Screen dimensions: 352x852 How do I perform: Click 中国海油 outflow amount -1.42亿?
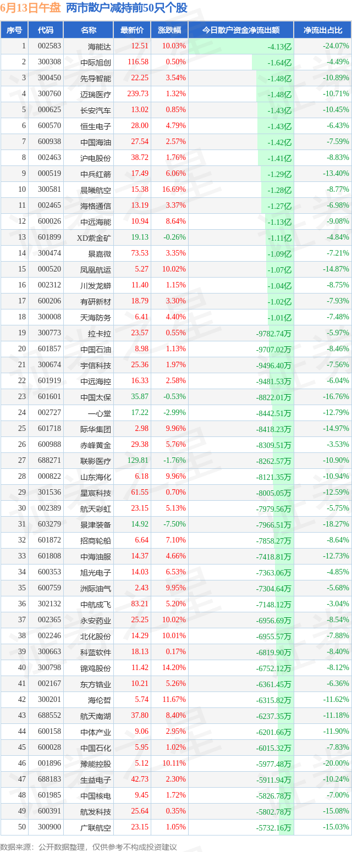pyautogui.click(x=279, y=142)
